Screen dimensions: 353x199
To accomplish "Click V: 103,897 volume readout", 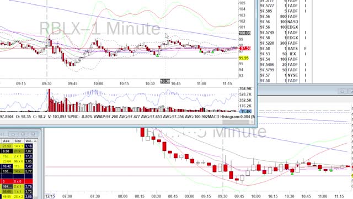I will pos(57,117).
